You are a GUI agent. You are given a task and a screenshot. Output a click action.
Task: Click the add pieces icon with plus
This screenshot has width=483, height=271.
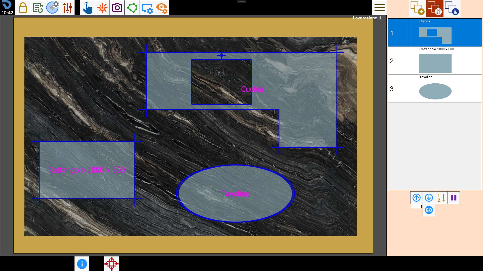tap(418, 9)
